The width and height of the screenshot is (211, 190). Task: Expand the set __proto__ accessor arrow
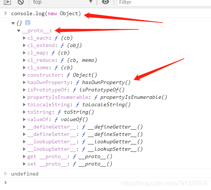tap(24, 164)
